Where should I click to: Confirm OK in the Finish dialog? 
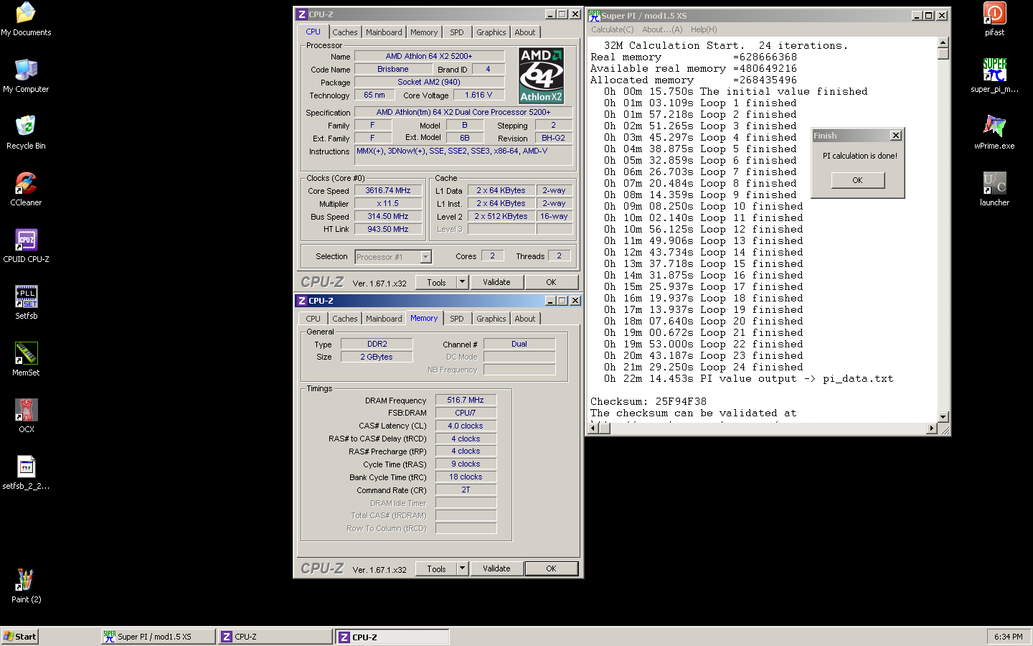(x=857, y=180)
